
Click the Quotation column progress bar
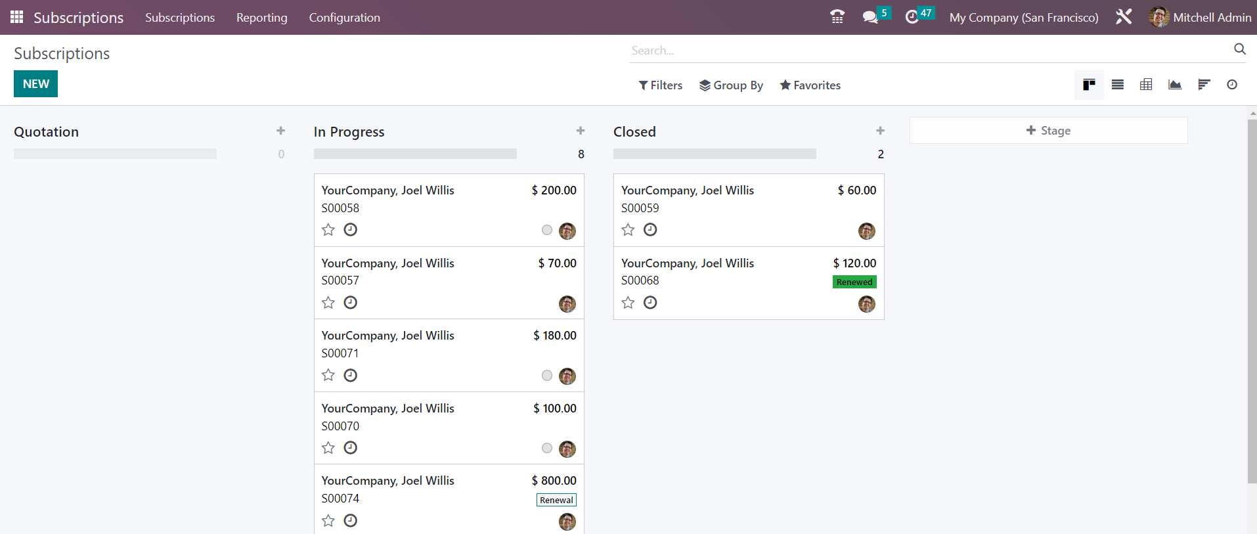(x=115, y=154)
